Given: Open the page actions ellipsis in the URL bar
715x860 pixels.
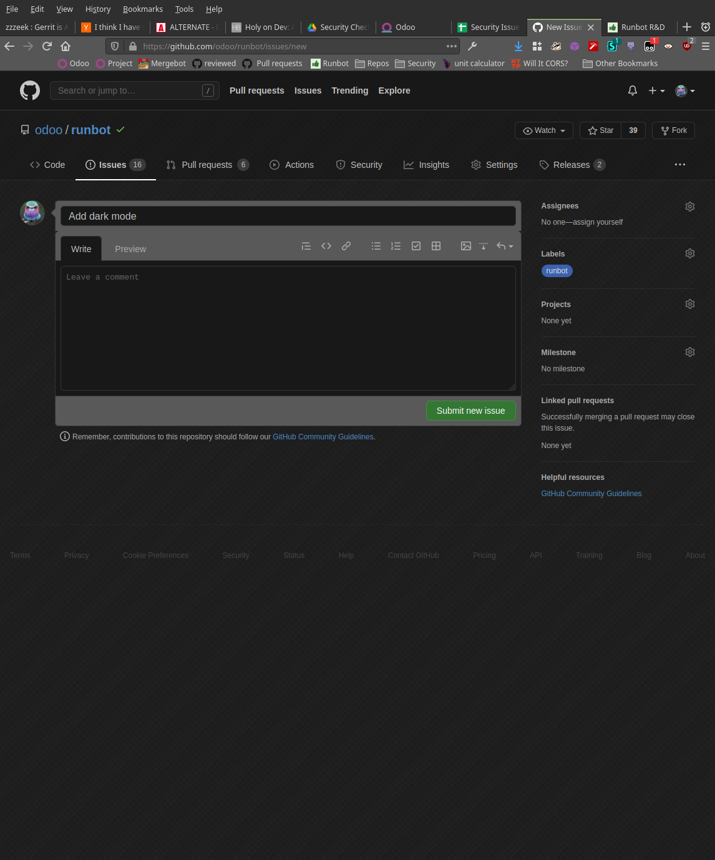Looking at the screenshot, I should pos(452,46).
